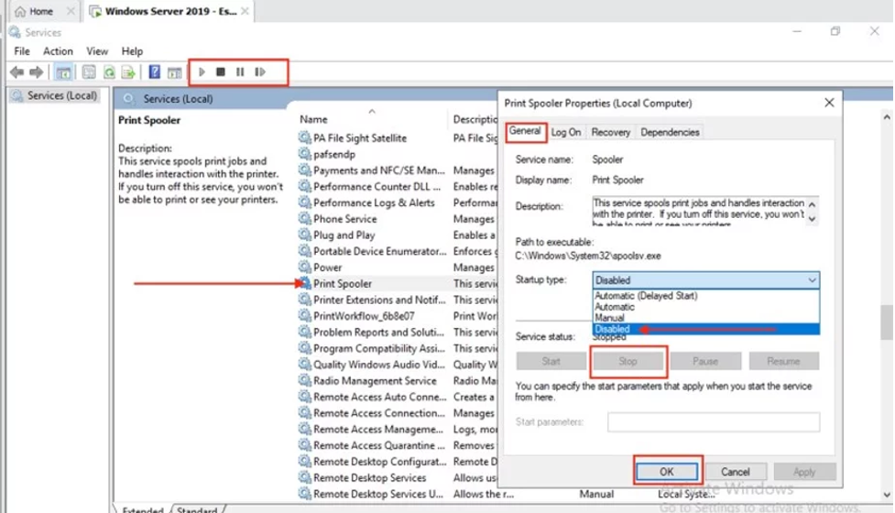Click the Back arrow in Services toolbar
895x513 pixels.
(x=17, y=72)
